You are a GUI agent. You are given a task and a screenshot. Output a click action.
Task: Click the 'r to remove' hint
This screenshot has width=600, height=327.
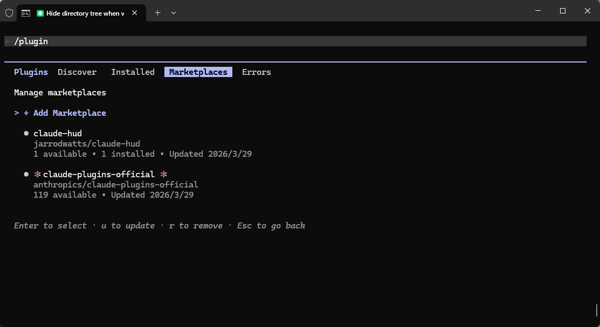pos(196,226)
